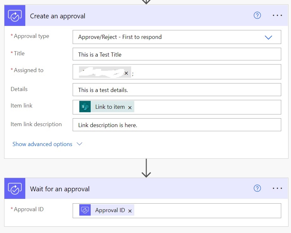Open help for Create an approval
The width and height of the screenshot is (291, 233).
257,15
